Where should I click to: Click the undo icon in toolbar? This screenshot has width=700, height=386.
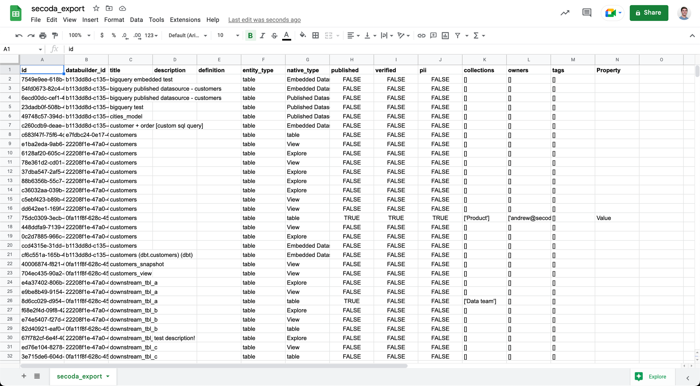(x=19, y=36)
